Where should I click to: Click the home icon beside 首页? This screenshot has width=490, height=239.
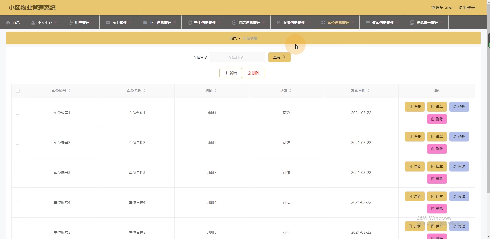click(x=8, y=22)
